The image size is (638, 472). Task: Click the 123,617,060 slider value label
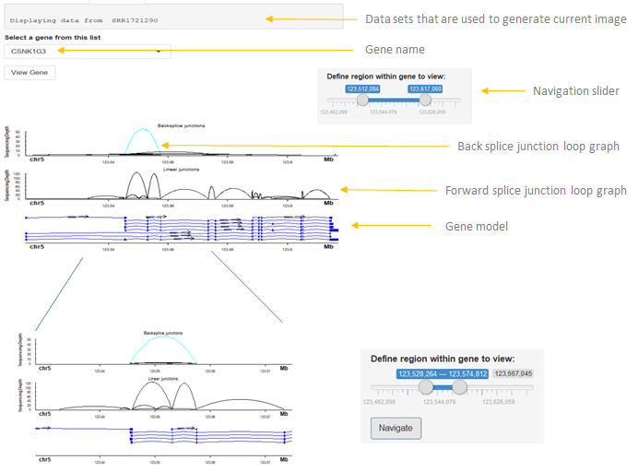[424, 88]
